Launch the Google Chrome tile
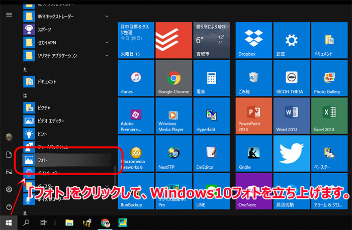 (x=174, y=78)
